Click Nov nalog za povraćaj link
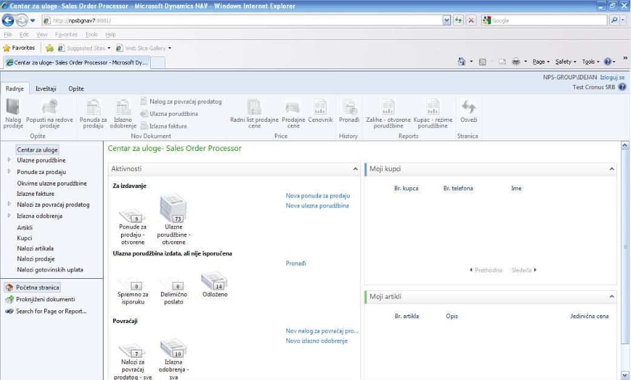Viewport: 631px width, 380px height. tap(322, 331)
